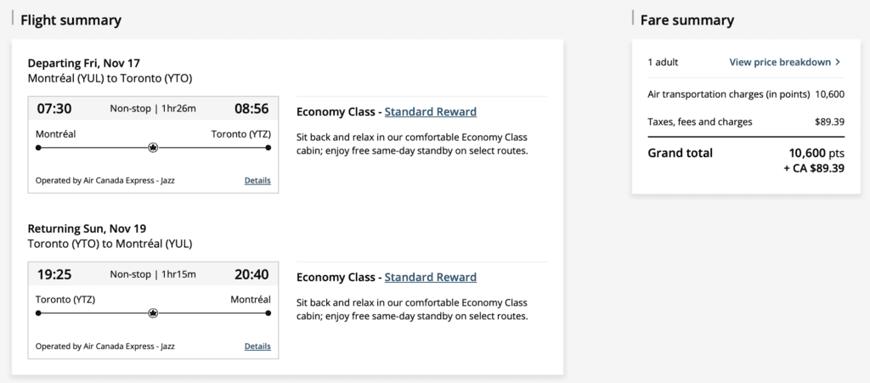Image resolution: width=870 pixels, height=383 pixels.
Task: Click the Grand total label
Action: click(680, 153)
